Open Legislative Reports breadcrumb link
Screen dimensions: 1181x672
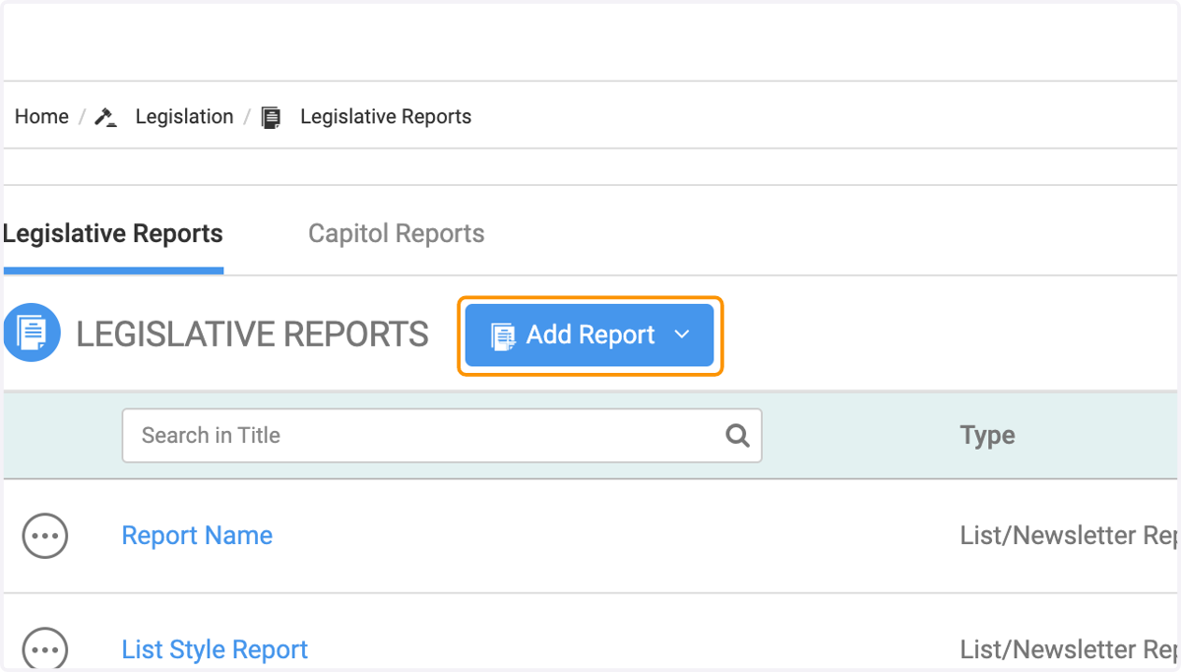pyautogui.click(x=386, y=116)
